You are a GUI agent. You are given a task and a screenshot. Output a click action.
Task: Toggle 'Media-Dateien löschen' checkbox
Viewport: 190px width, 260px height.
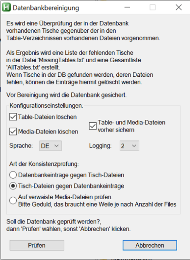tap(13, 132)
